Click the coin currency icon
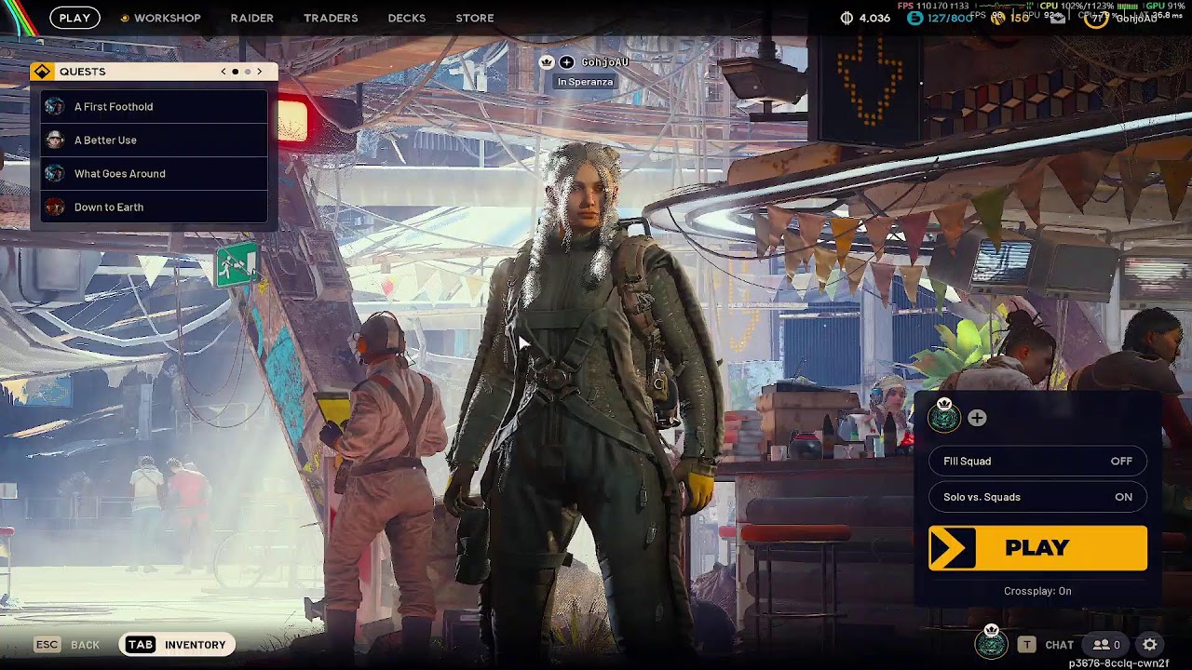This screenshot has height=670, width=1192. click(847, 18)
